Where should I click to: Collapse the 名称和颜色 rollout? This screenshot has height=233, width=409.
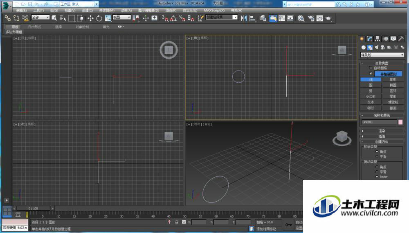pyautogui.click(x=382, y=115)
